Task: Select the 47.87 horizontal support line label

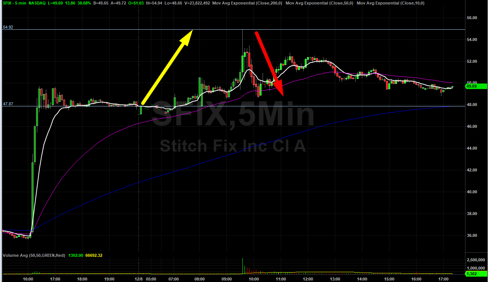Action: [8, 104]
